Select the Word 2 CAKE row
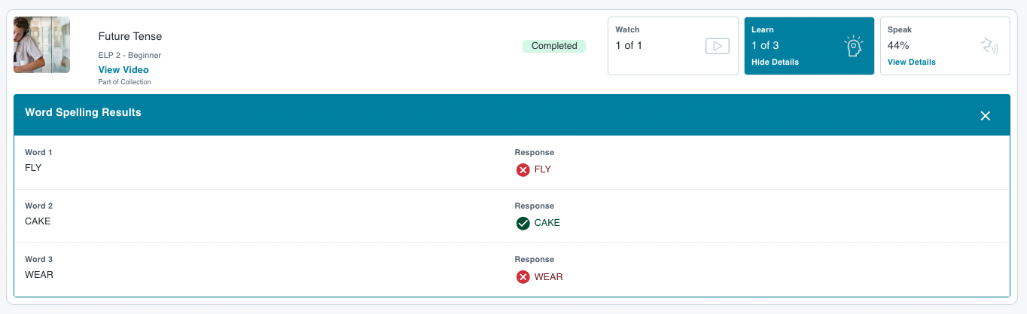This screenshot has height=314, width=1027. click(x=512, y=216)
